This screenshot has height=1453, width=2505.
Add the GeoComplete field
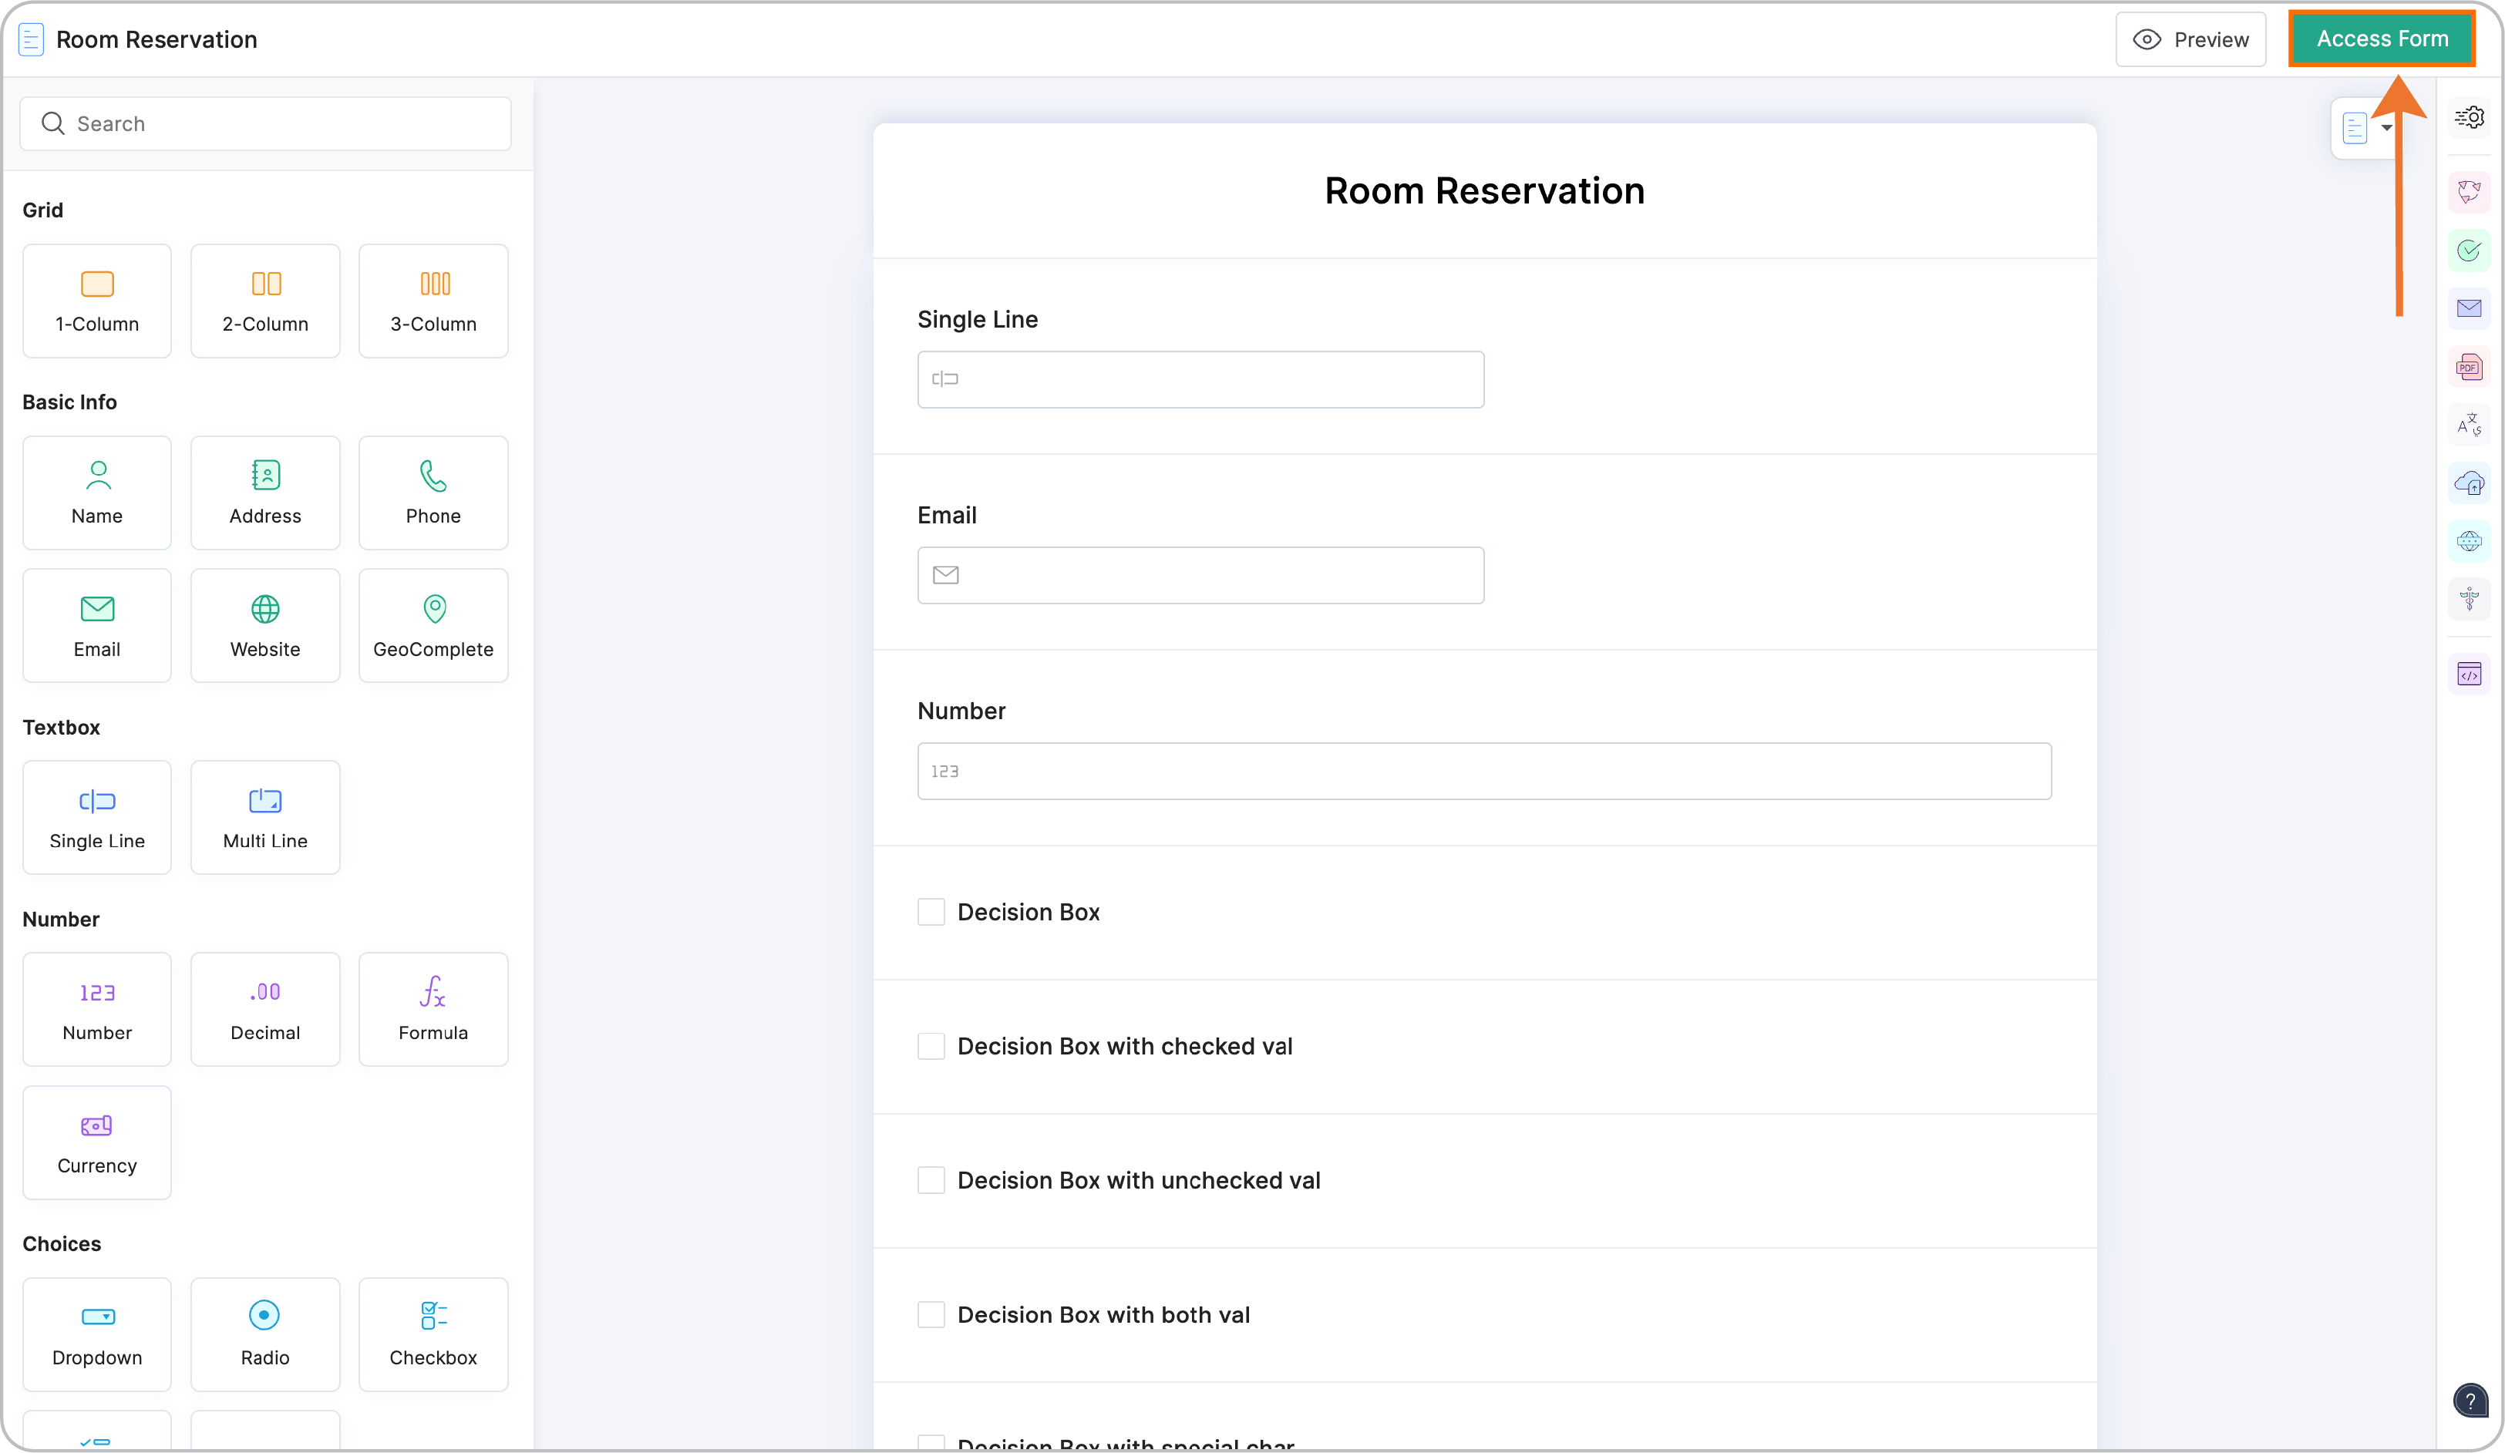click(x=433, y=625)
